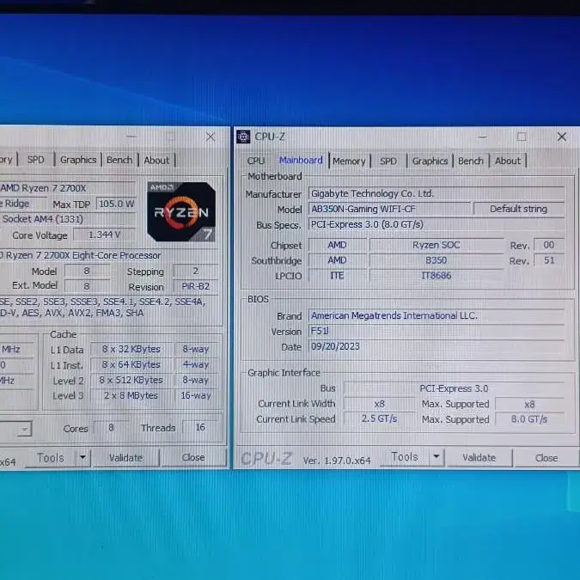
Task: Click BIOS date 09/20/2023
Action: (437, 346)
